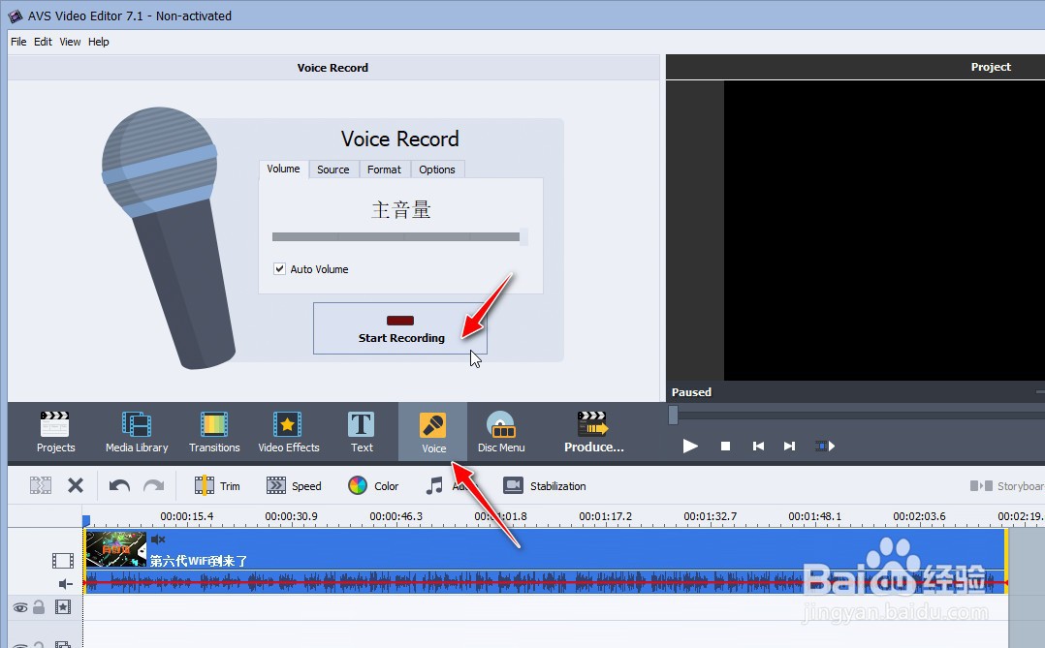Open the Media Library panel
This screenshot has height=648, width=1045.
(136, 431)
